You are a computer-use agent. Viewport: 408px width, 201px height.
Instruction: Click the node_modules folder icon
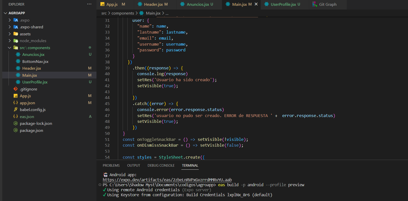(16, 41)
